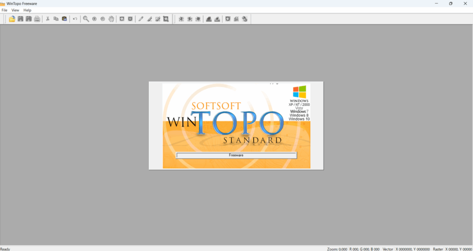Click the 'WinTopo Freeware' window title

(22, 4)
